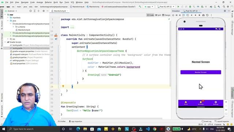Open the Navigate menu
The width and height of the screenshot is (234, 132).
[x=24, y=2]
